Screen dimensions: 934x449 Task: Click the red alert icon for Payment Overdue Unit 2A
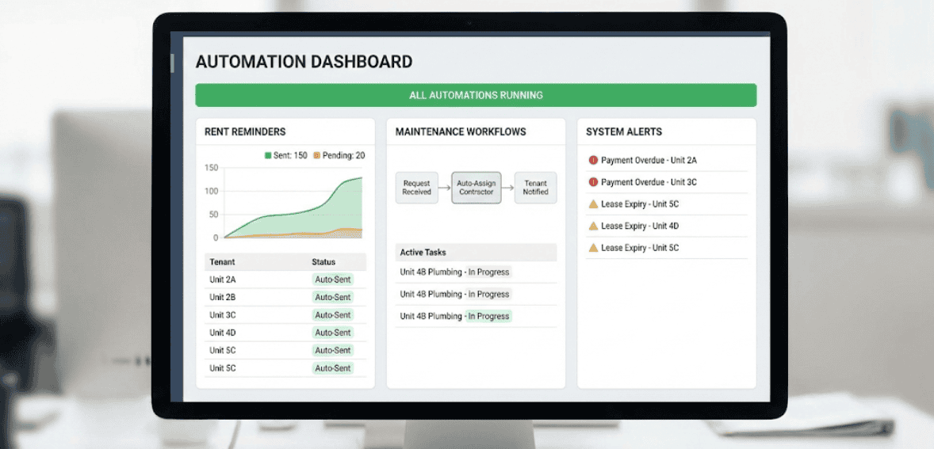coord(593,160)
